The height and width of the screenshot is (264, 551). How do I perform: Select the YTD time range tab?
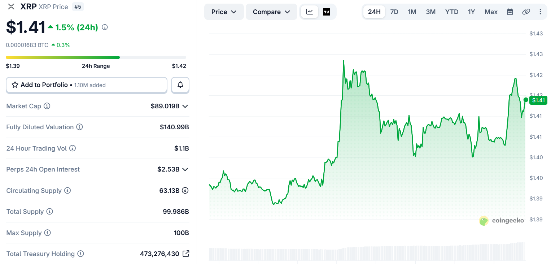[x=452, y=12]
